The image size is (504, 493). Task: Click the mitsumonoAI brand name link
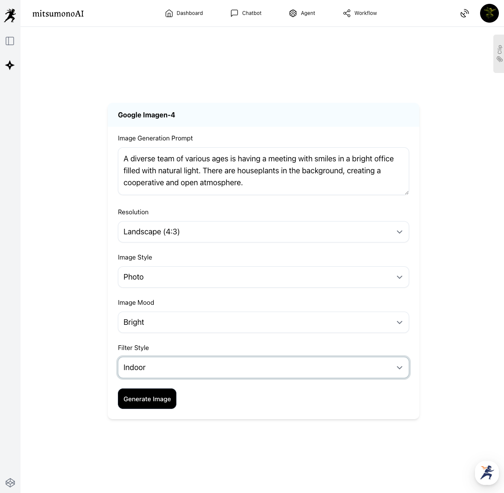pos(58,14)
